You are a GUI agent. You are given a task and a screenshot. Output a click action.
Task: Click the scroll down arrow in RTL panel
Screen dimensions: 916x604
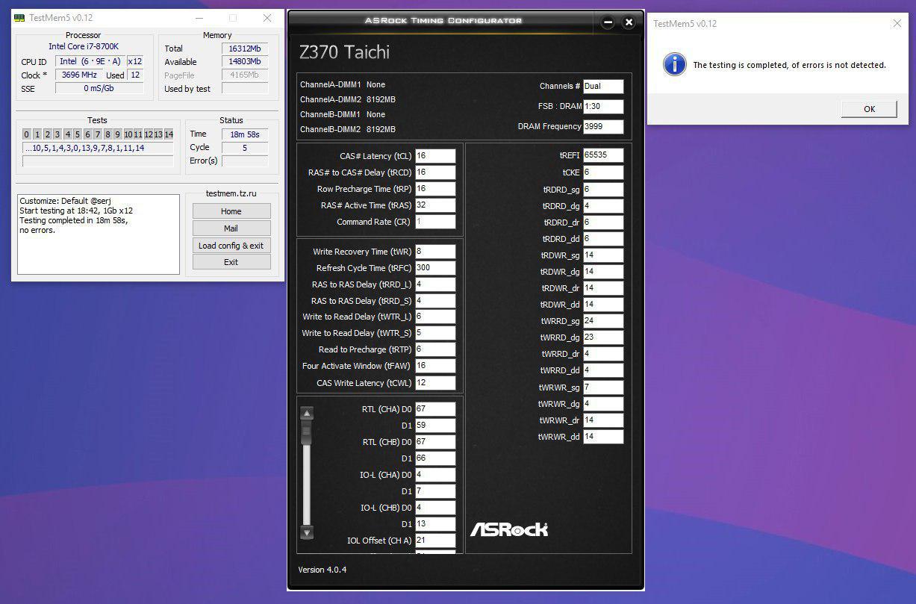[307, 533]
